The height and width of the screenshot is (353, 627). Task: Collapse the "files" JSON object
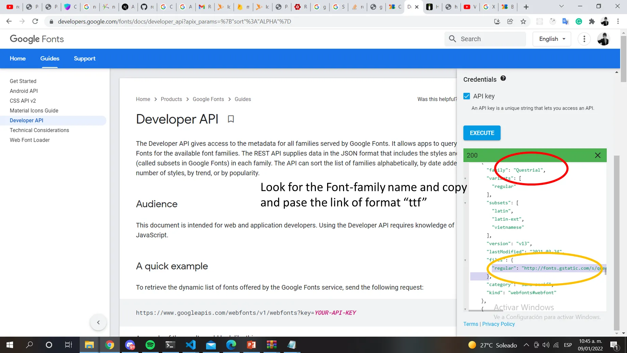(465, 260)
